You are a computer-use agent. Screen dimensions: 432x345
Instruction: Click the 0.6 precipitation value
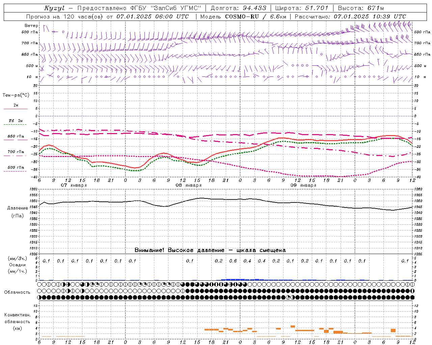[x=233, y=261]
